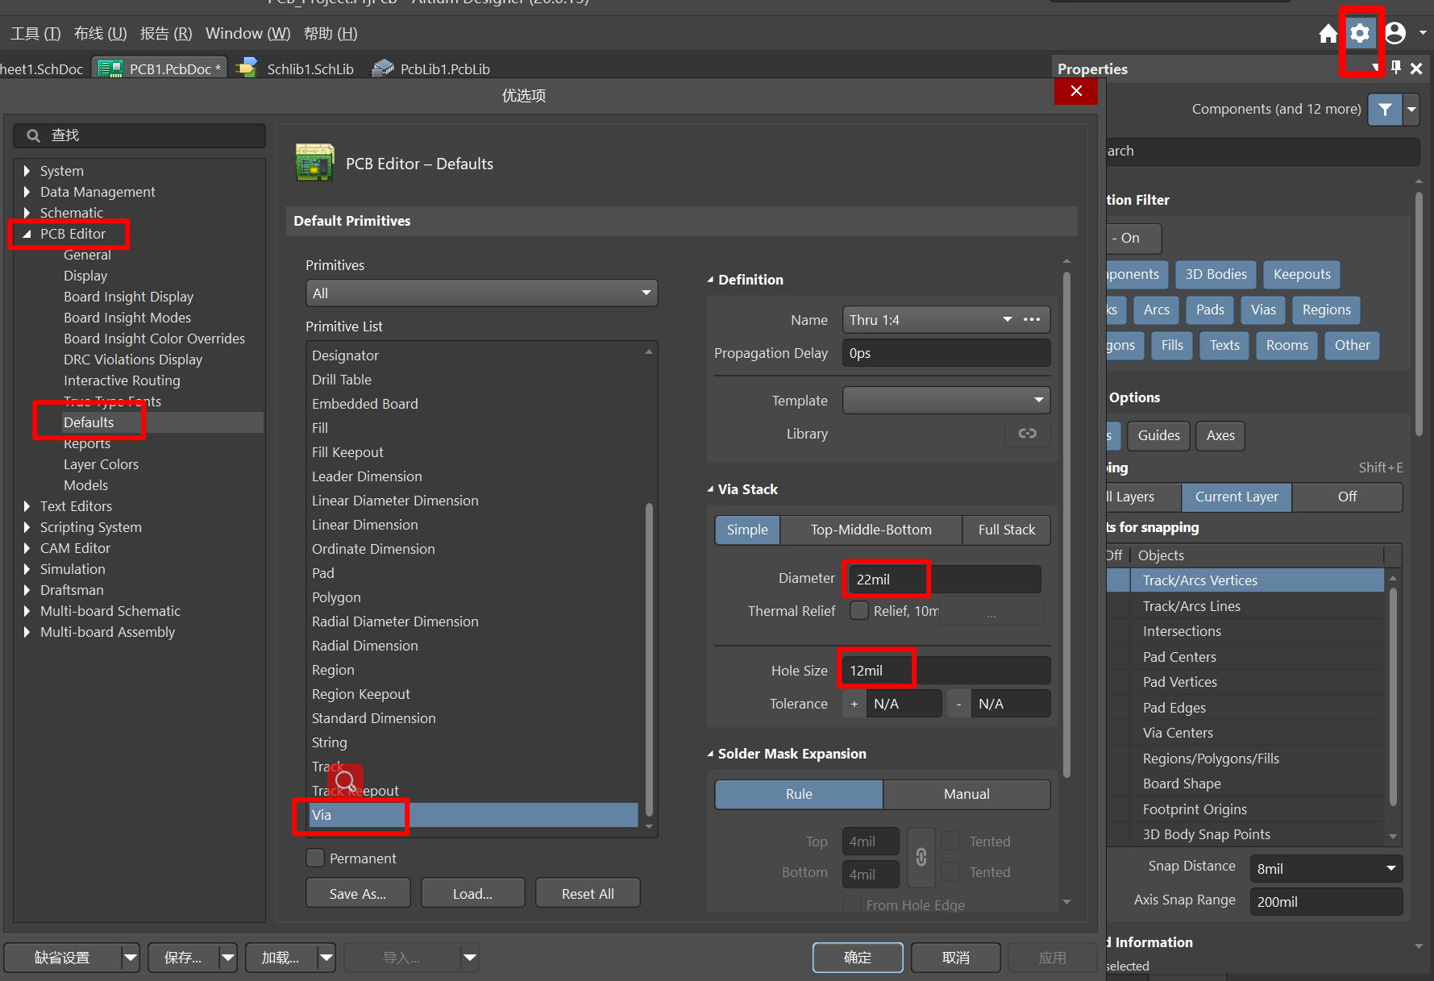Screen dimensions: 1434x981
Task: Click the Propagation Delay 0ps field
Action: (946, 353)
